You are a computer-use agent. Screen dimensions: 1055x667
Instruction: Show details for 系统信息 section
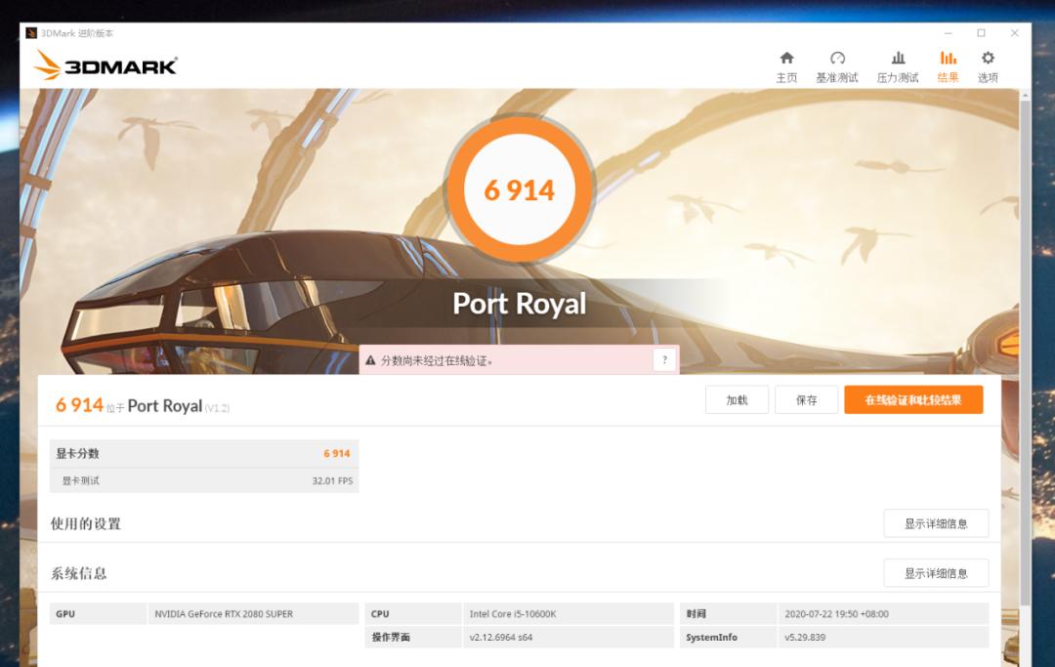click(936, 573)
